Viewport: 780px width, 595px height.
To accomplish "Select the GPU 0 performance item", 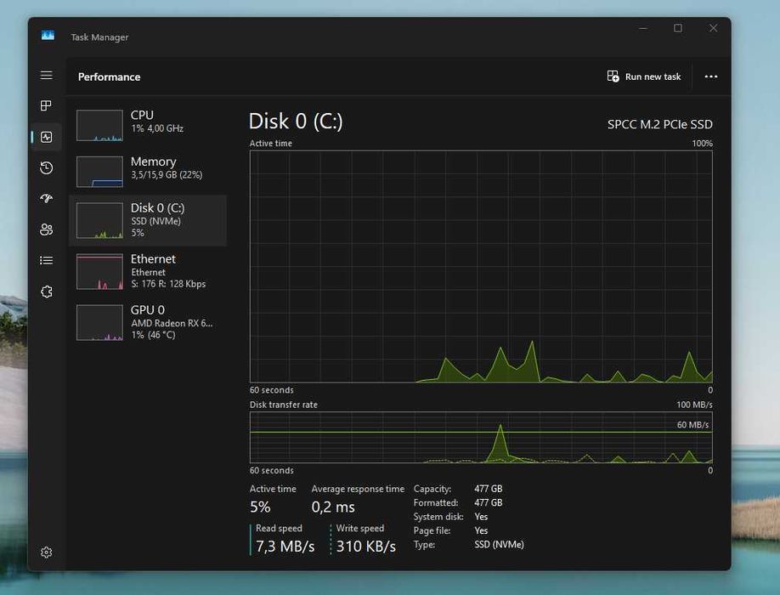I will pos(148,322).
